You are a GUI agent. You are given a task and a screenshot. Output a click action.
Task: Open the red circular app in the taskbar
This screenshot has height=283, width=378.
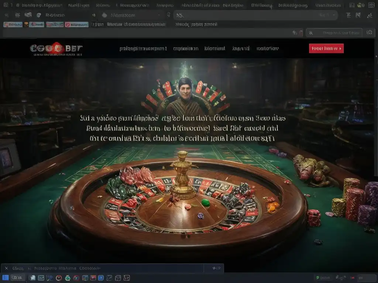click(59, 278)
